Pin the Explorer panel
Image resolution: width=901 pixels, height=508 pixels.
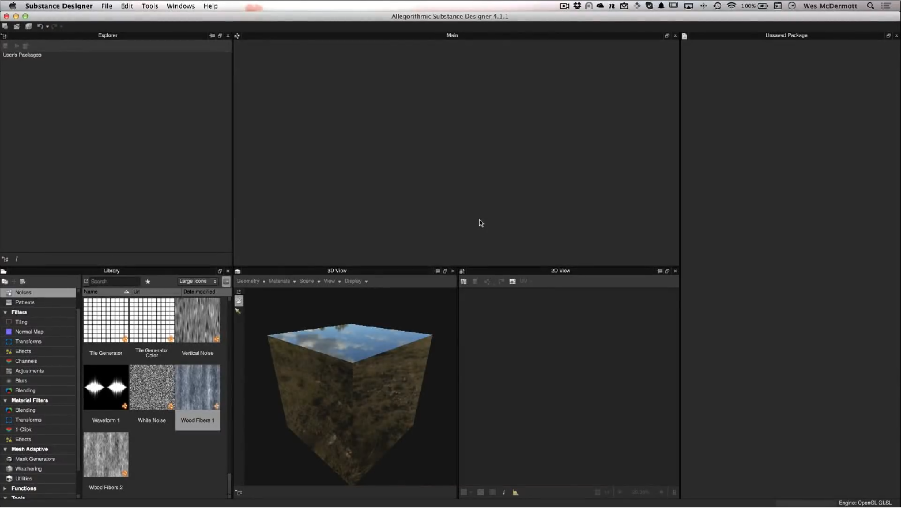(212, 36)
